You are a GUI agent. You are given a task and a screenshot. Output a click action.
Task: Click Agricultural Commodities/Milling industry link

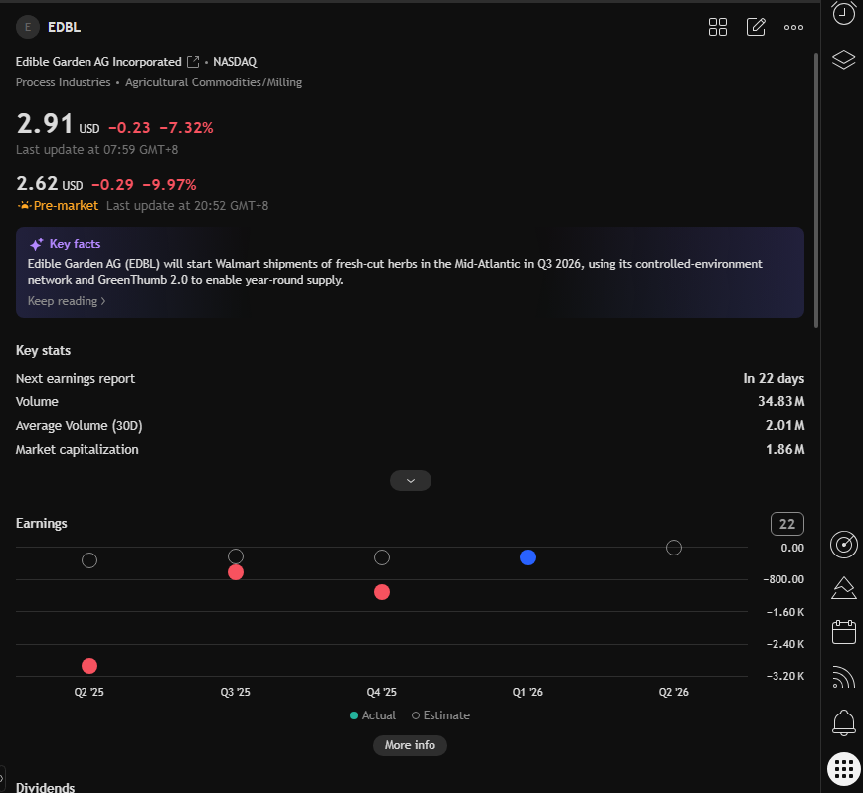(214, 82)
